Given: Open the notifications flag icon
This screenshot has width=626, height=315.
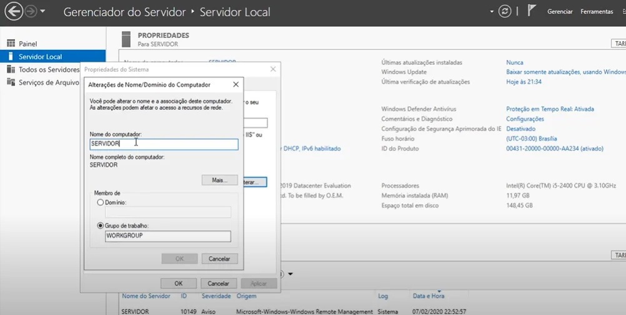Looking at the screenshot, I should coord(531,11).
